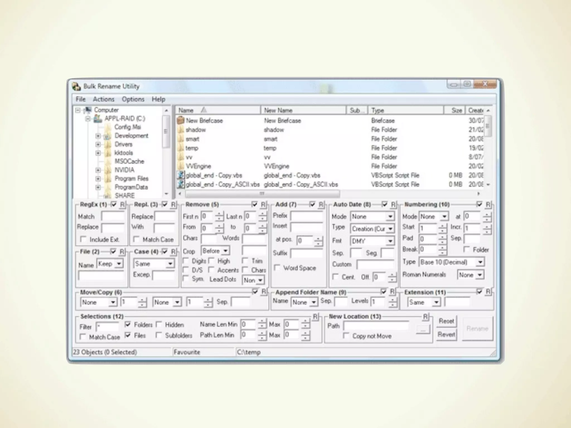Uncheck the Folders checkbox in Selections

[x=128, y=325]
